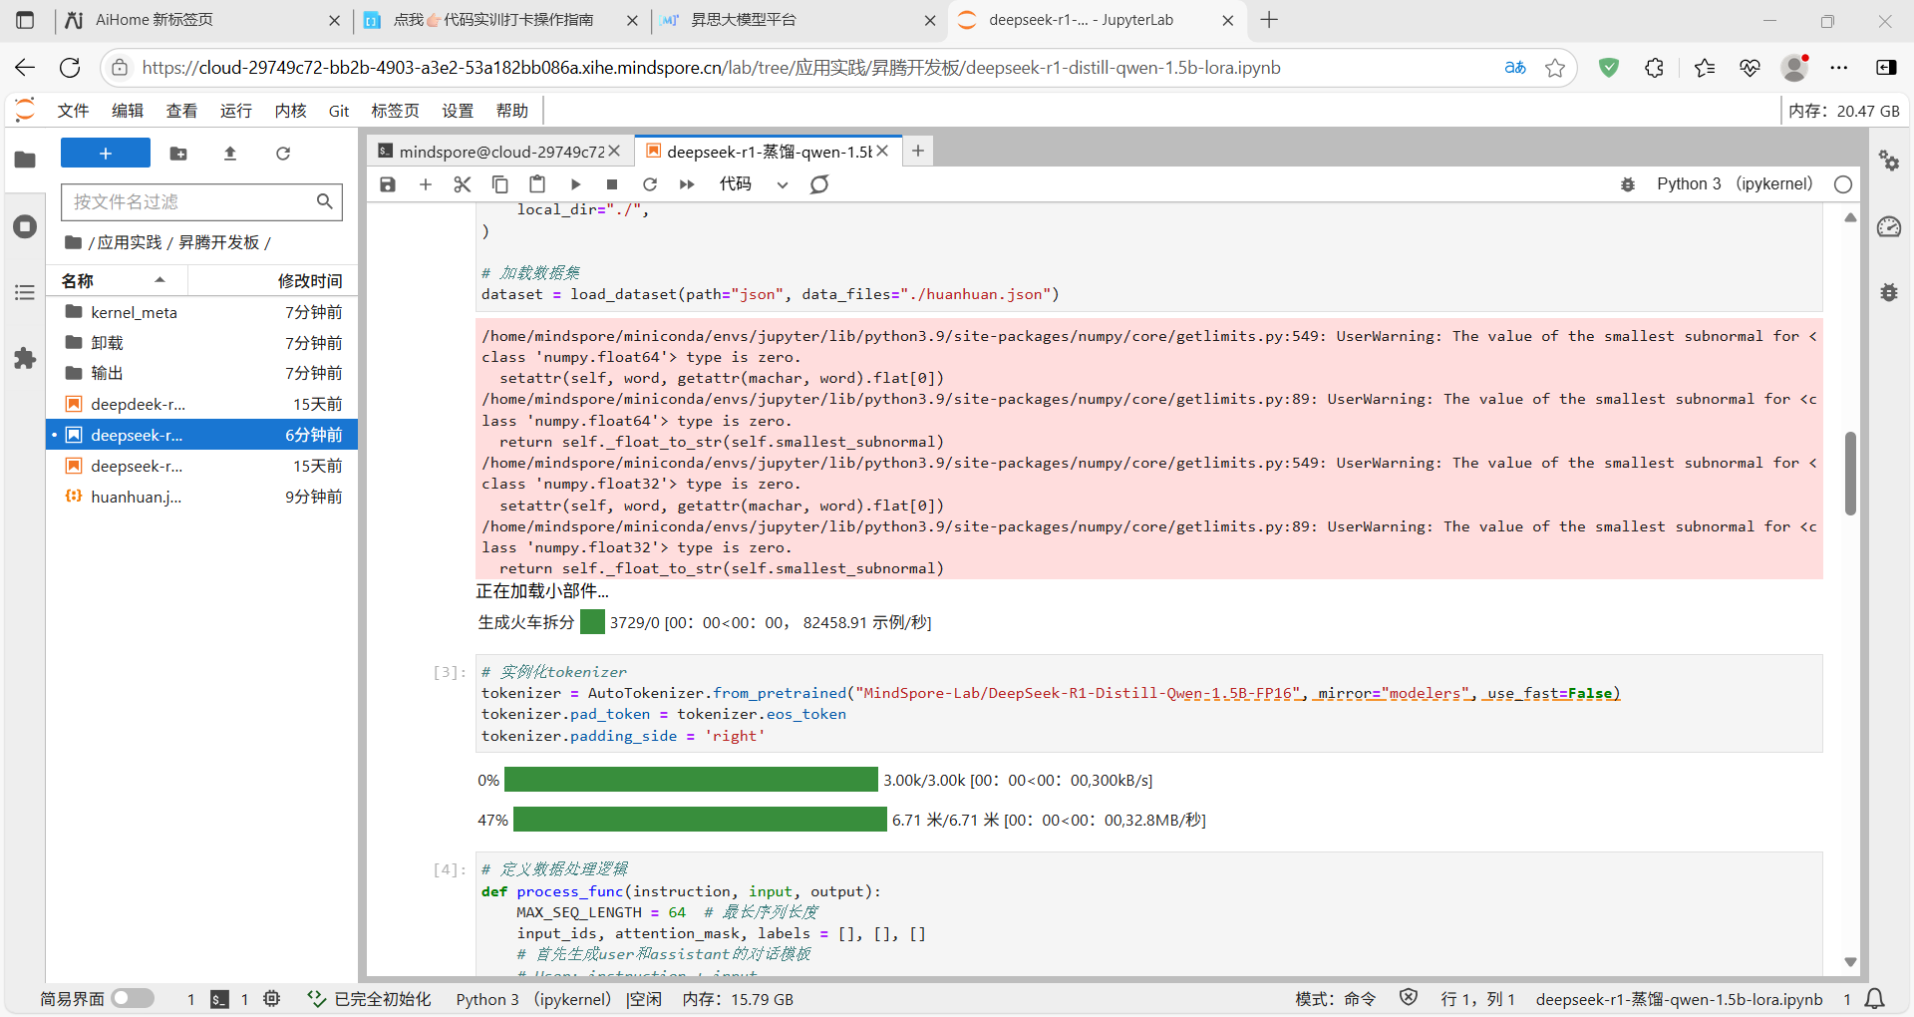The height and width of the screenshot is (1017, 1914).
Task: Cut the selected cell using scissors icon
Action: [x=462, y=184]
